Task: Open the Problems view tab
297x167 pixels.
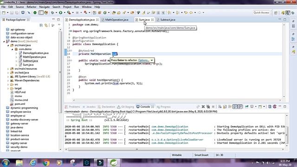Action: click(74, 107)
